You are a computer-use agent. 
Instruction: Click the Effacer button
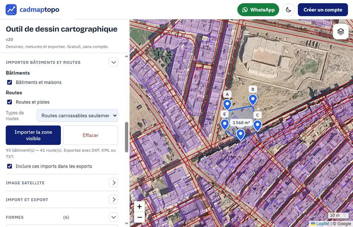(91, 135)
